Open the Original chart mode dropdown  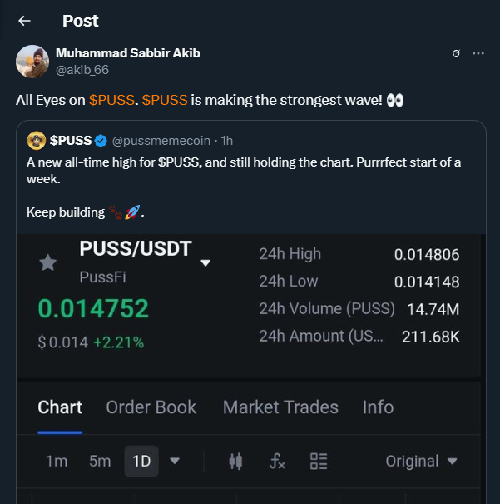coord(422,461)
